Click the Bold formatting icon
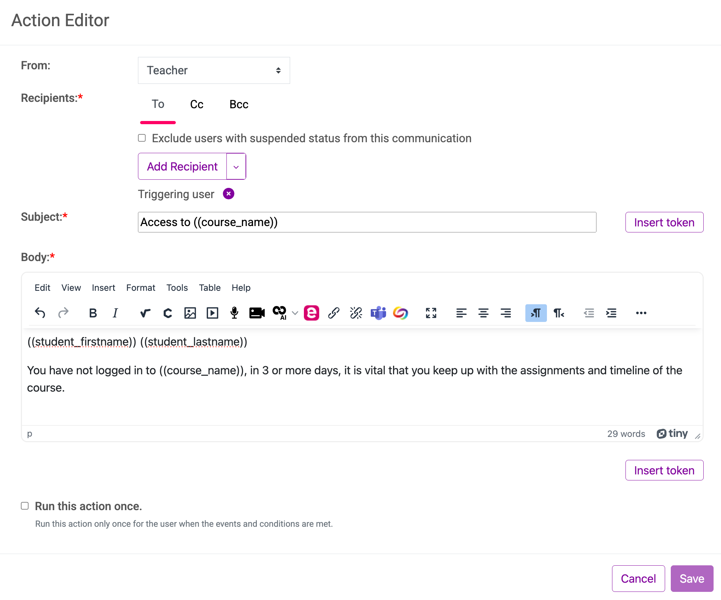This screenshot has height=600, width=721. pyautogui.click(x=93, y=313)
